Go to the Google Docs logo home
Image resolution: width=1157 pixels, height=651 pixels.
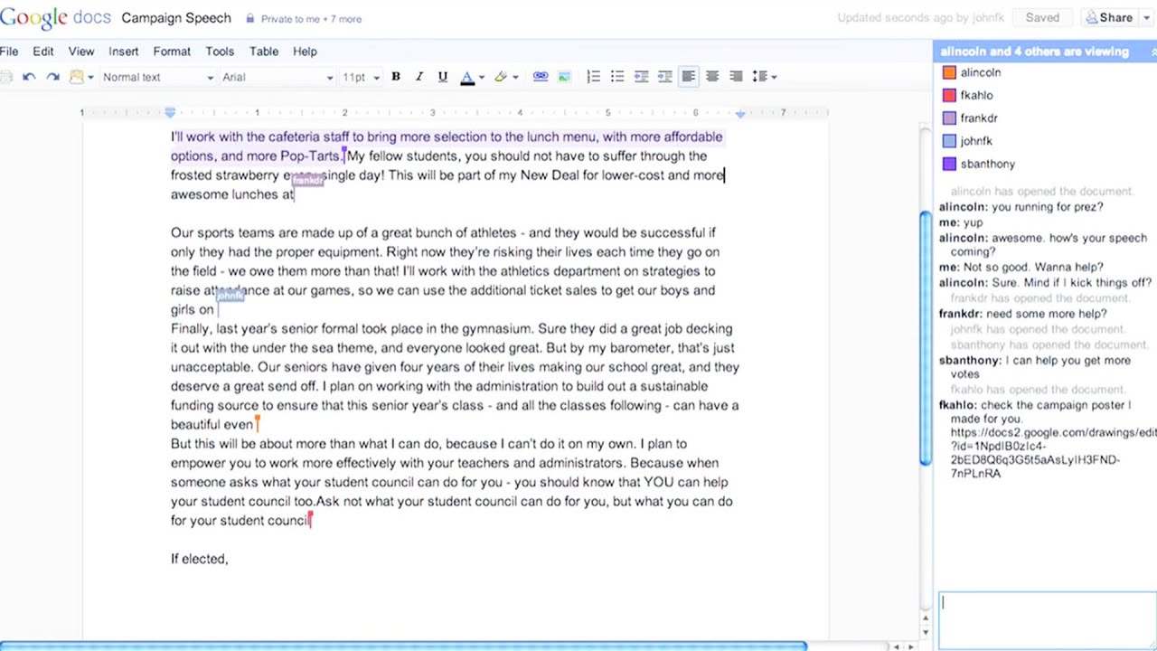click(56, 18)
